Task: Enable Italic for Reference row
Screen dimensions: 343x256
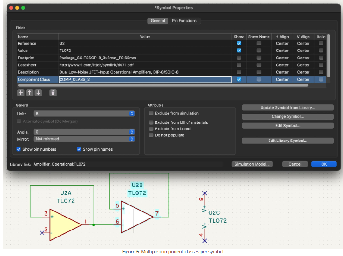Action: (x=321, y=43)
